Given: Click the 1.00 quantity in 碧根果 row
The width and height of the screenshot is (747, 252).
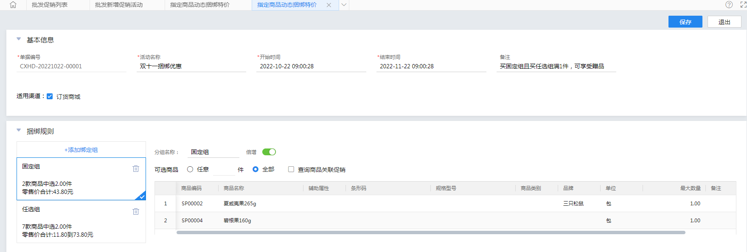Looking at the screenshot, I should (695, 221).
